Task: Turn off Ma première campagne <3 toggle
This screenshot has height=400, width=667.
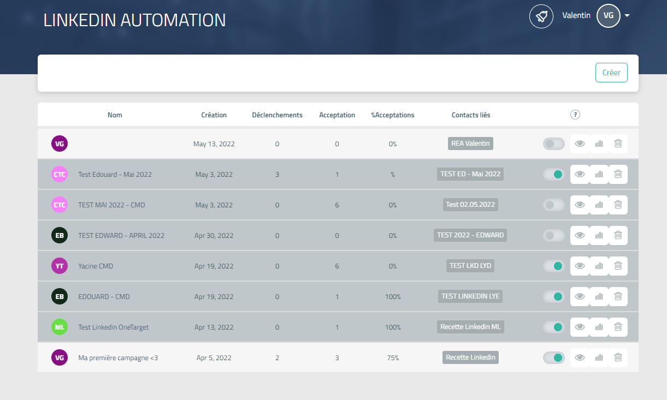Action: (553, 357)
